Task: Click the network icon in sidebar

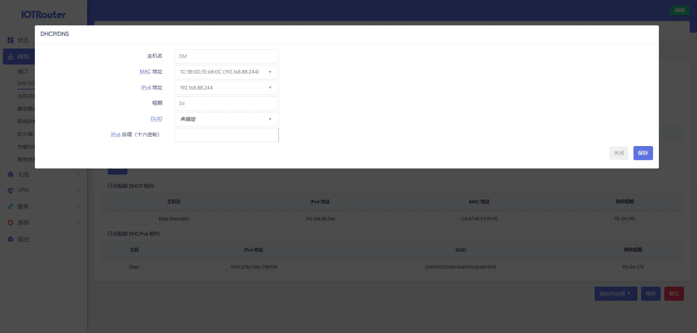Action: click(x=11, y=57)
